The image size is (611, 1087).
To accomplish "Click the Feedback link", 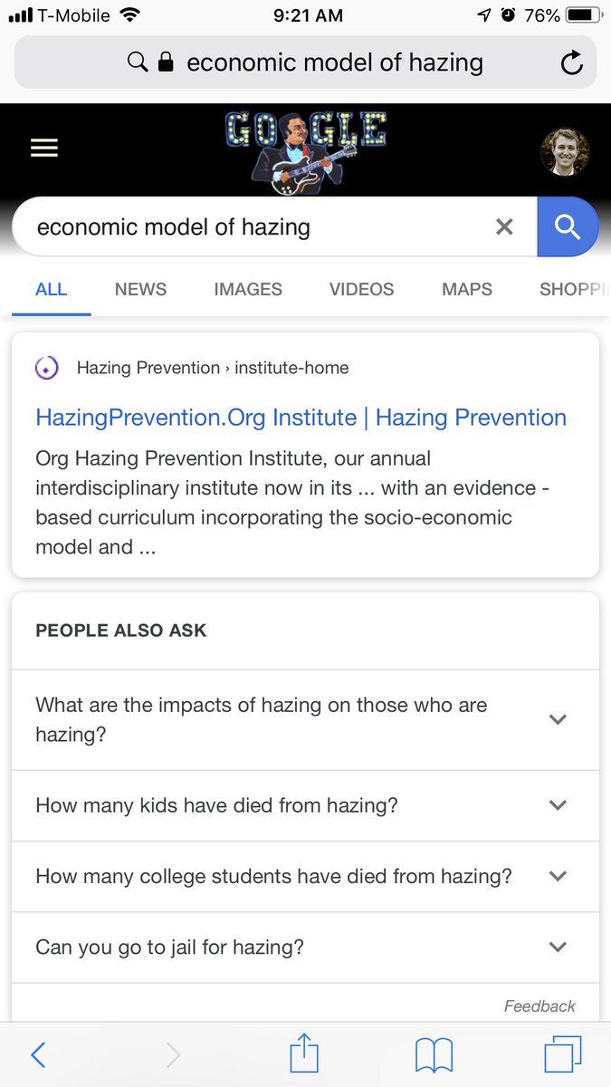I will tap(539, 1005).
